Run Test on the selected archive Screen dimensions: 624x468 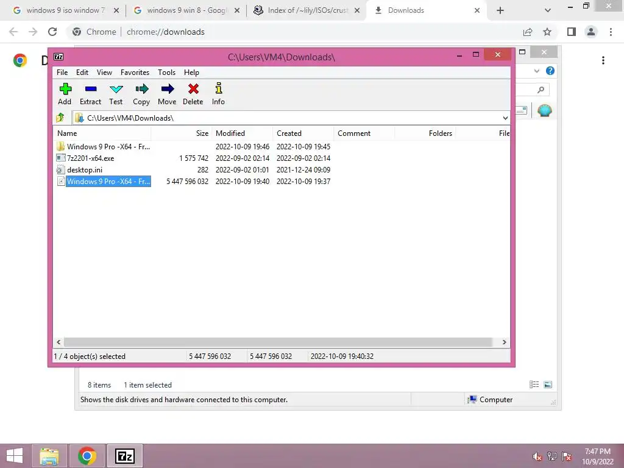(116, 94)
